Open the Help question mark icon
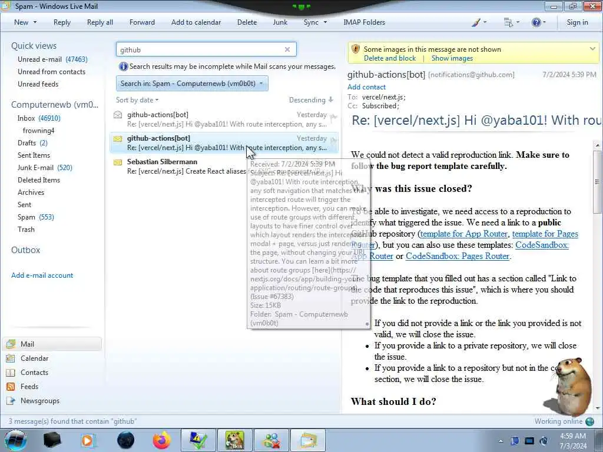Viewport: 603px width, 452px height. coord(538,22)
